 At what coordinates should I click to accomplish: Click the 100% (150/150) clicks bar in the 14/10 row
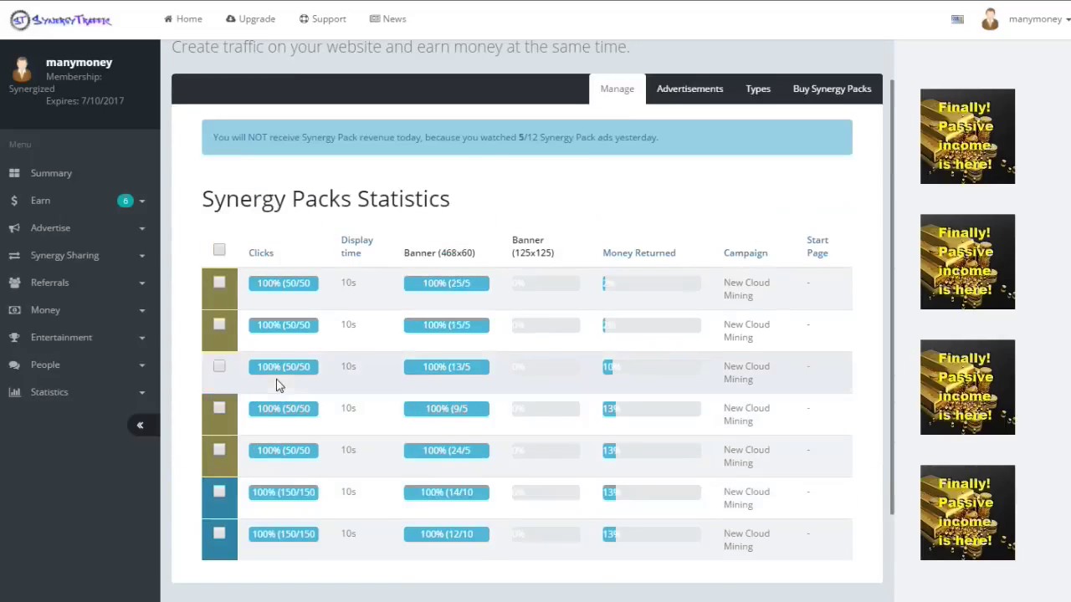(x=284, y=492)
